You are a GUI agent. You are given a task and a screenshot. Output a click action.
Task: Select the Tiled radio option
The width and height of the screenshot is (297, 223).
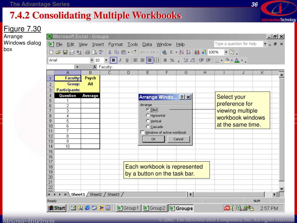coord(148,109)
